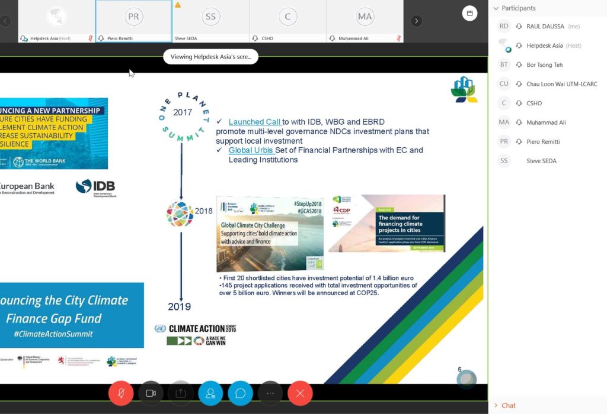This screenshot has height=414, width=607.
Task: Toggle the Participants panel button in toolbar
Action: pyautogui.click(x=210, y=393)
